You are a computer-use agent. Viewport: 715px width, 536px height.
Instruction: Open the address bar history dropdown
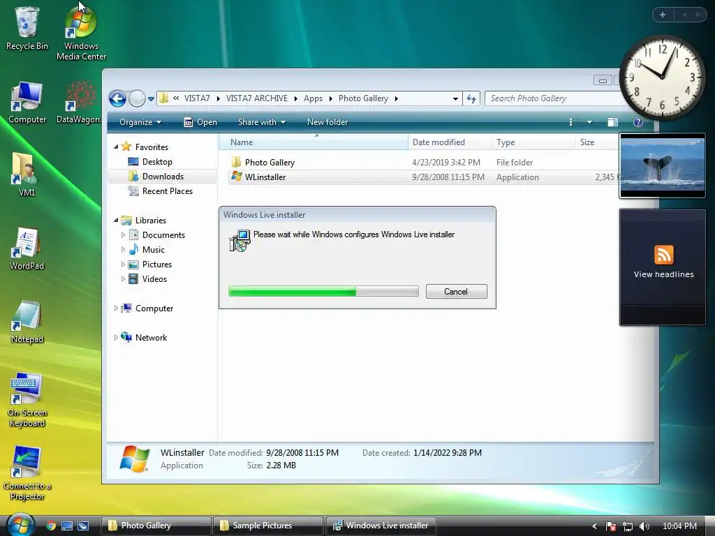click(x=455, y=99)
